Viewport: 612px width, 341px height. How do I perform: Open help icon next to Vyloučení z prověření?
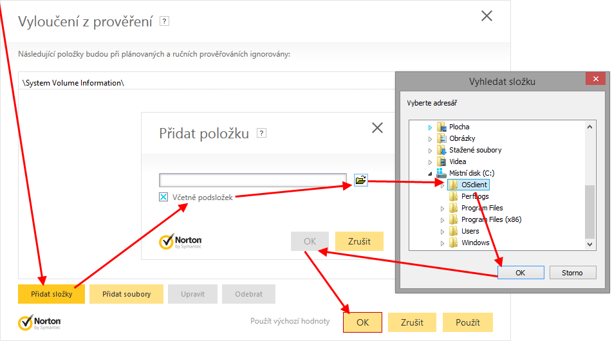(165, 21)
